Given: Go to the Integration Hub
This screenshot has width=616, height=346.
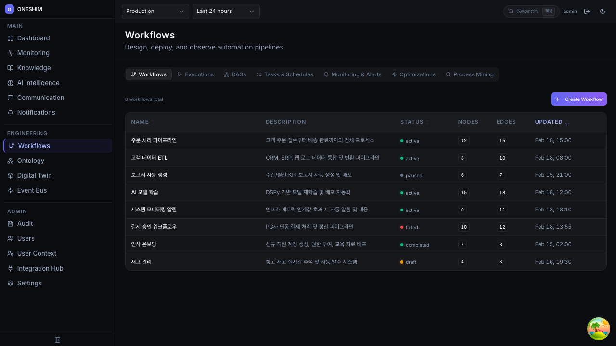Looking at the screenshot, I should click(40, 268).
